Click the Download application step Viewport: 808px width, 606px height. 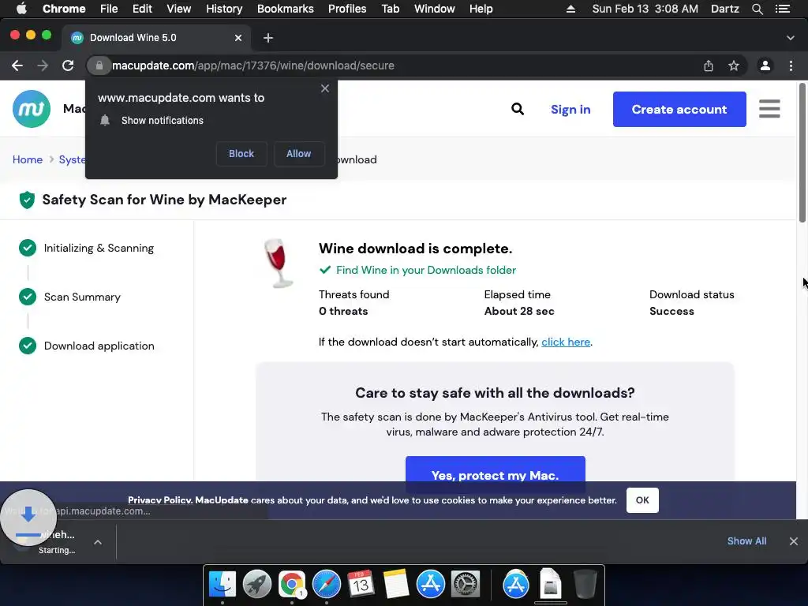(87, 346)
